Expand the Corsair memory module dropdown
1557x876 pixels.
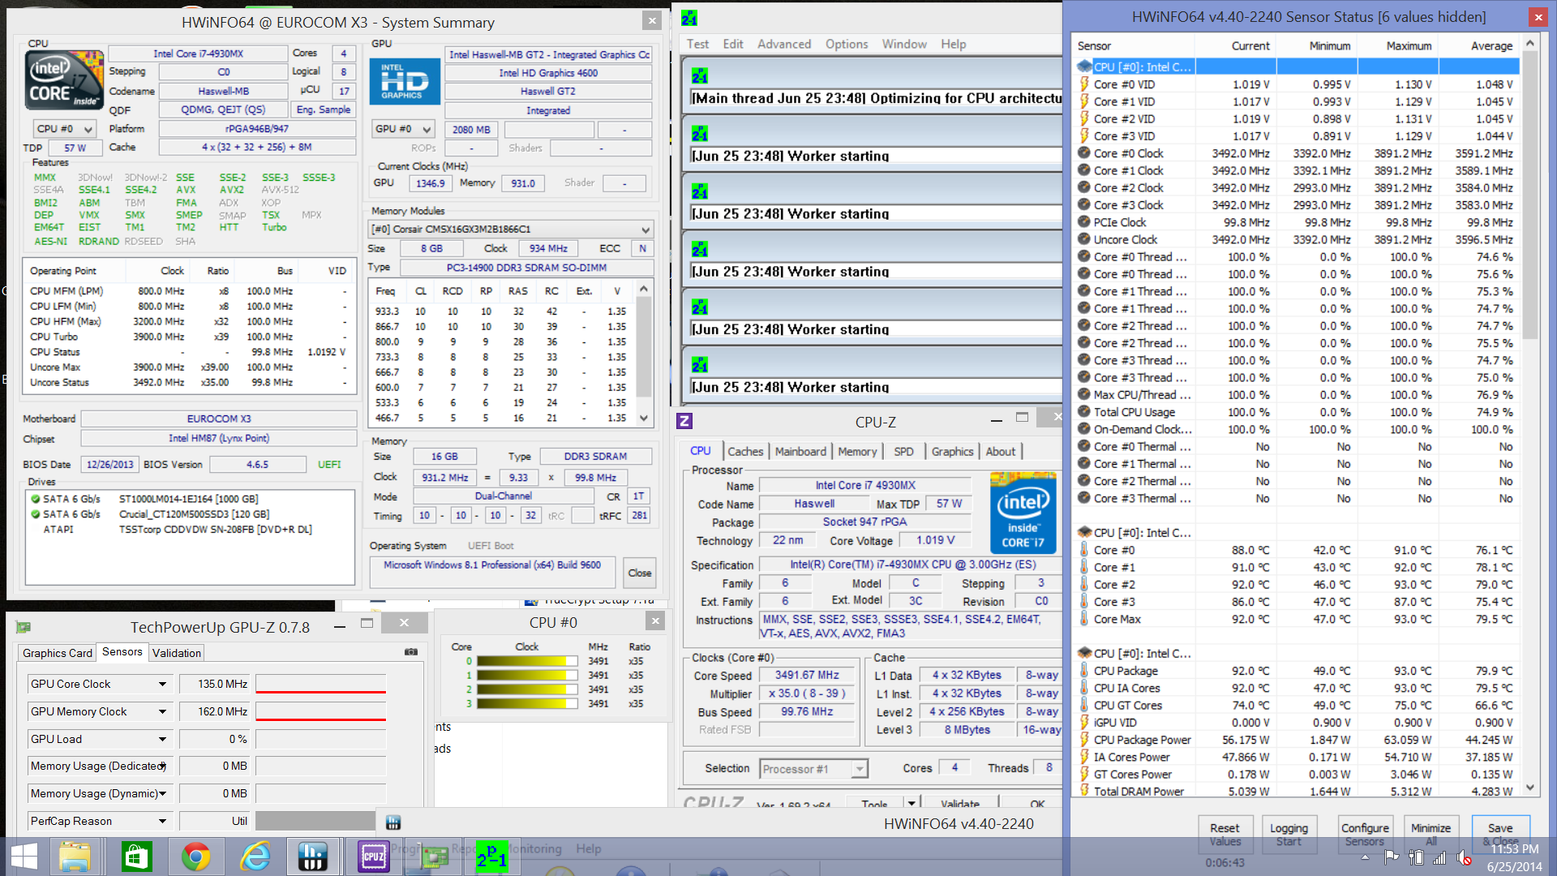511,230
